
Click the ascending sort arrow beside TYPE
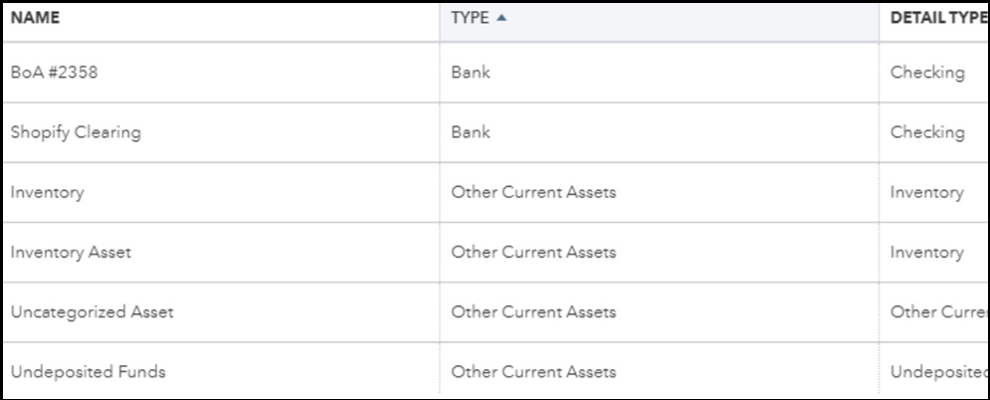(500, 19)
